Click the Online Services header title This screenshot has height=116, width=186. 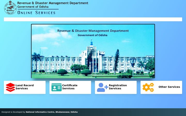coord(36,13)
